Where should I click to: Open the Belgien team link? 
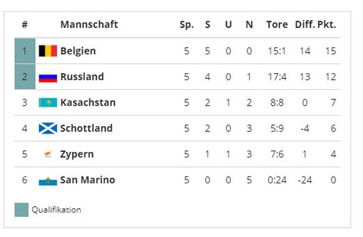tap(78, 51)
